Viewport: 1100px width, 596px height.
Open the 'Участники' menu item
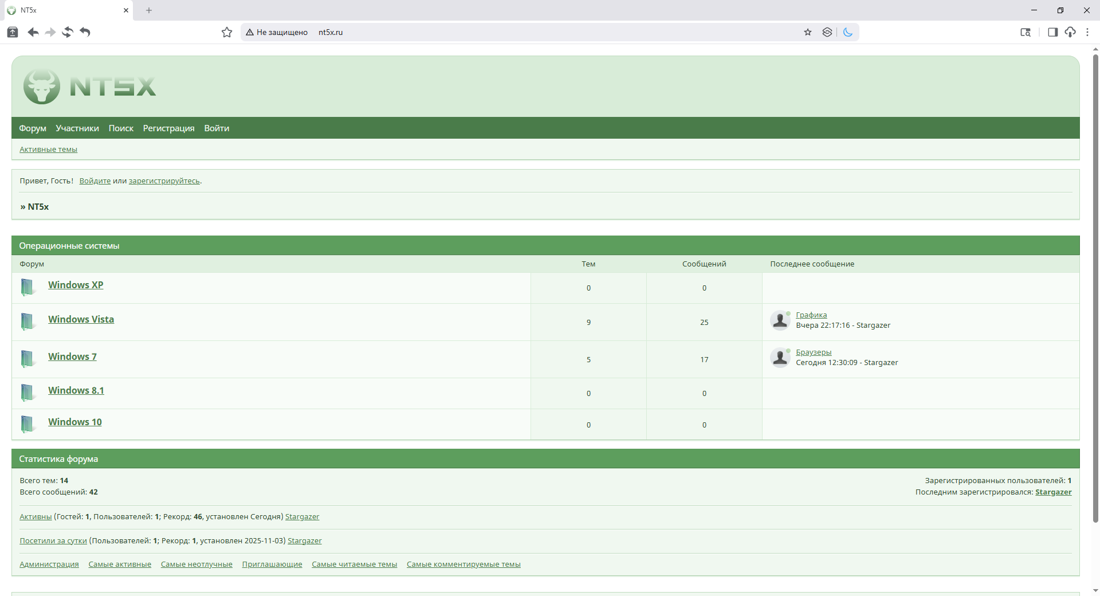pyautogui.click(x=77, y=128)
